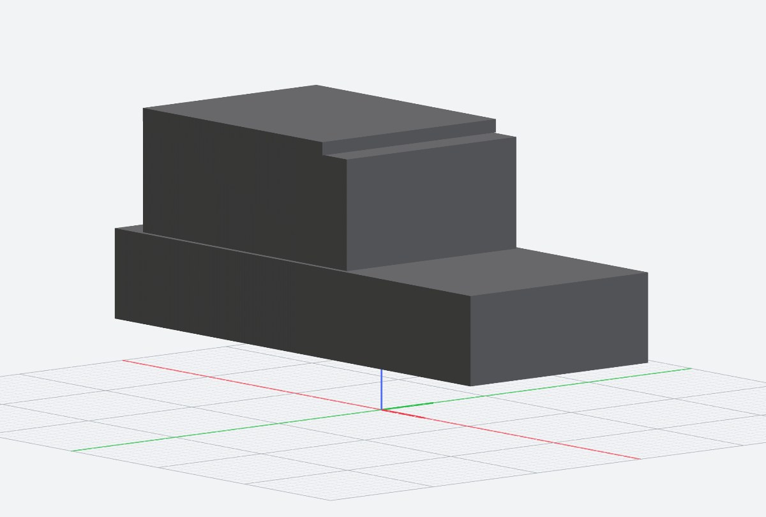Select the light front face of upper block
The width and height of the screenshot is (766, 517).
pos(431,204)
